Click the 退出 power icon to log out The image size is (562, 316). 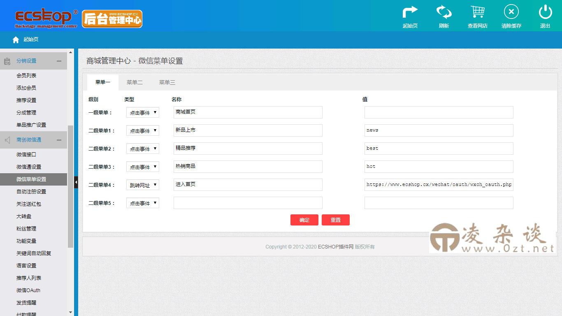pos(545,12)
